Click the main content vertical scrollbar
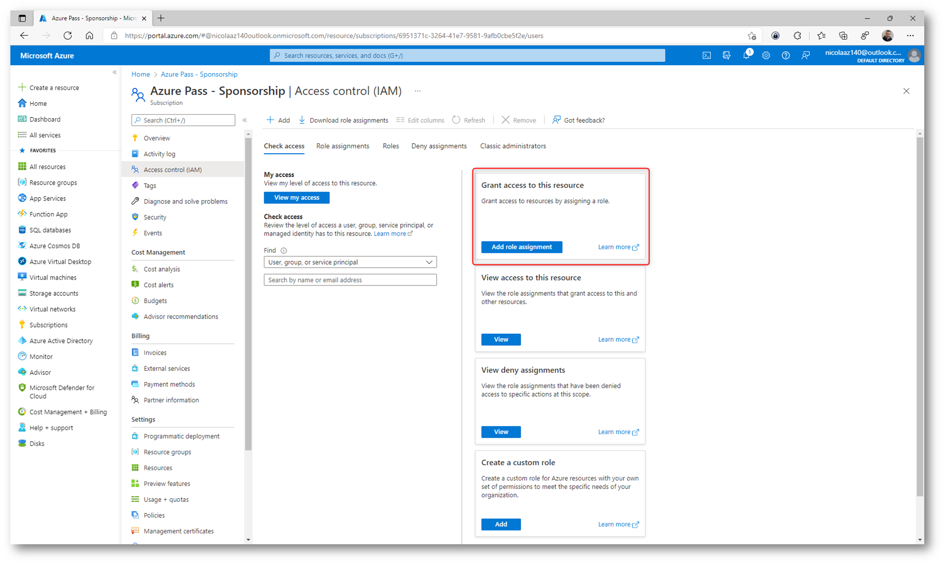Image resolution: width=945 pixels, height=565 pixels. tap(919, 316)
